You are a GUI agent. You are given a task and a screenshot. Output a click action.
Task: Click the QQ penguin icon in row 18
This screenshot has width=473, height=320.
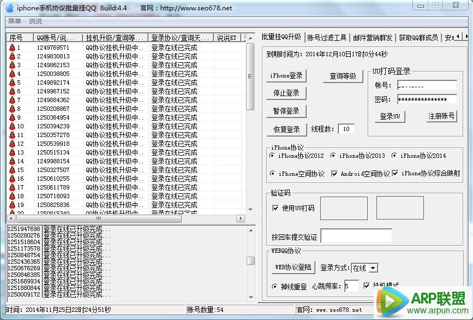tap(13, 196)
